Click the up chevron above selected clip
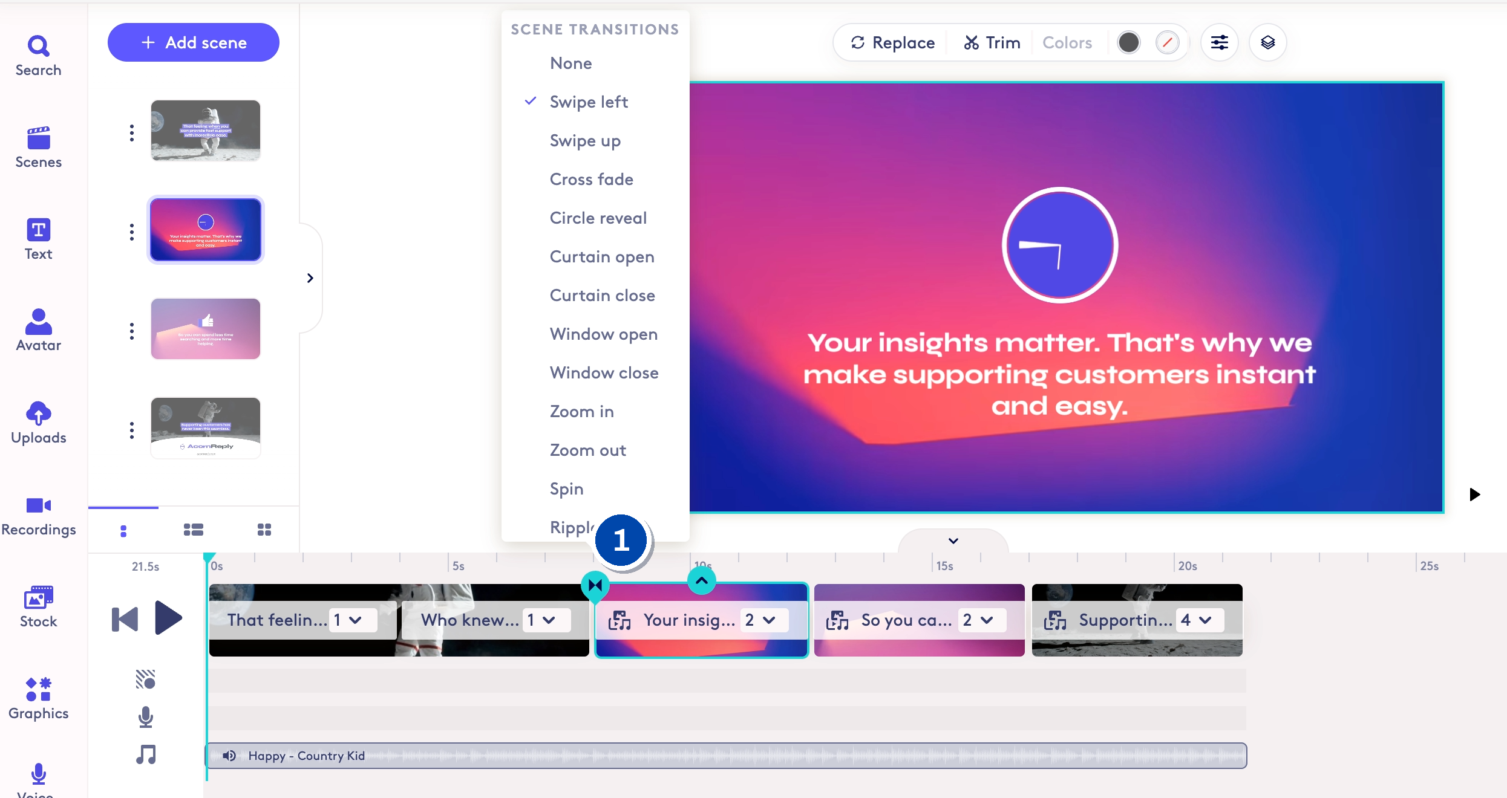The image size is (1507, 798). pyautogui.click(x=702, y=581)
